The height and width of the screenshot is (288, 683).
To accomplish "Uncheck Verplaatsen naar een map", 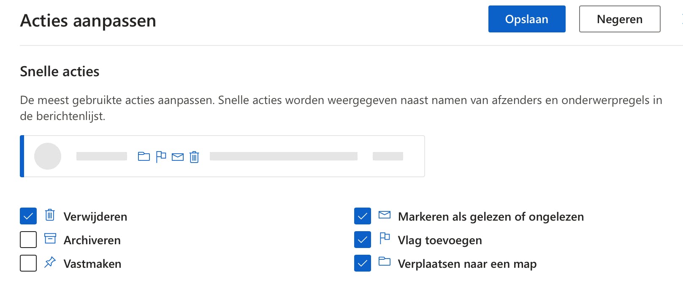I will coord(362,263).
